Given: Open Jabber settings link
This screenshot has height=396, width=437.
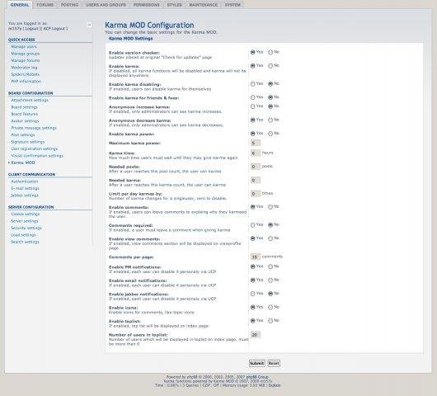Looking at the screenshot, I should coord(25,196).
